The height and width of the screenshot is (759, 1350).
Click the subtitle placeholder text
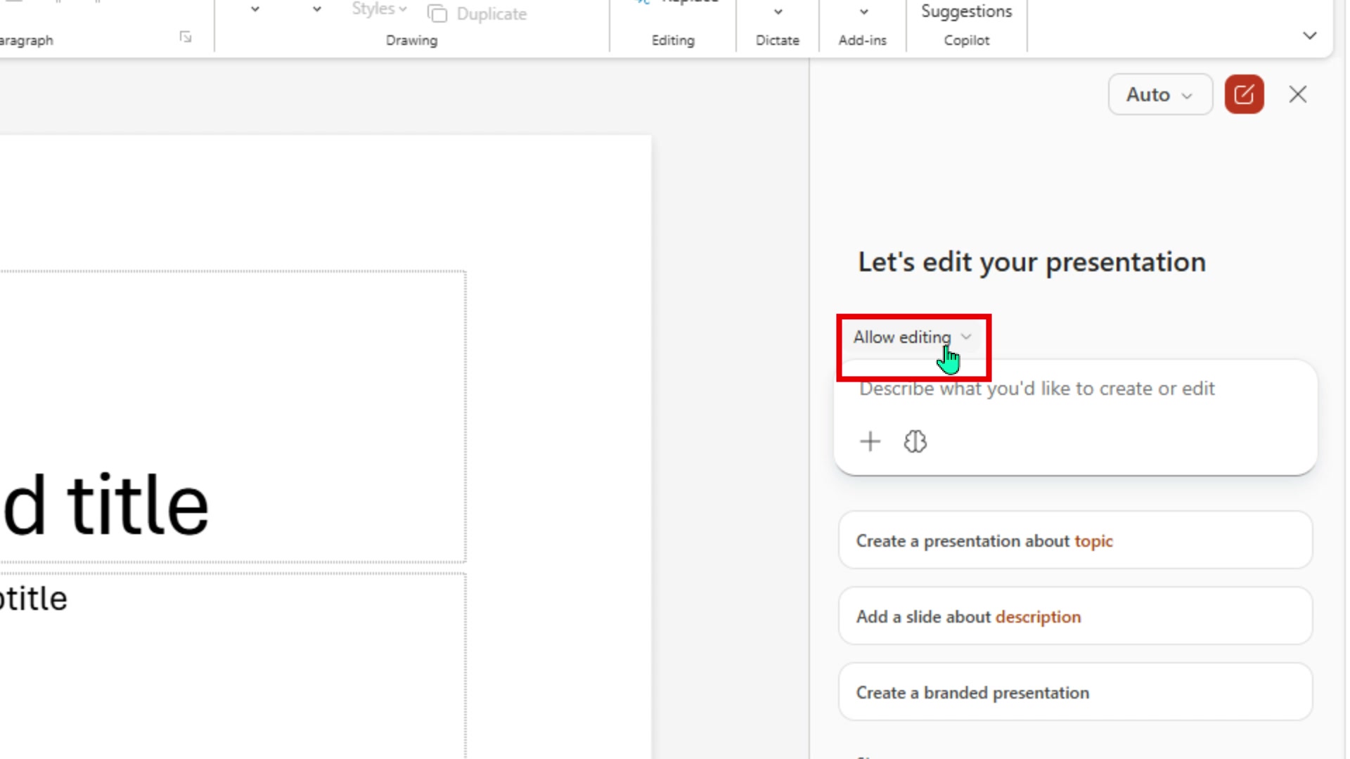[34, 599]
